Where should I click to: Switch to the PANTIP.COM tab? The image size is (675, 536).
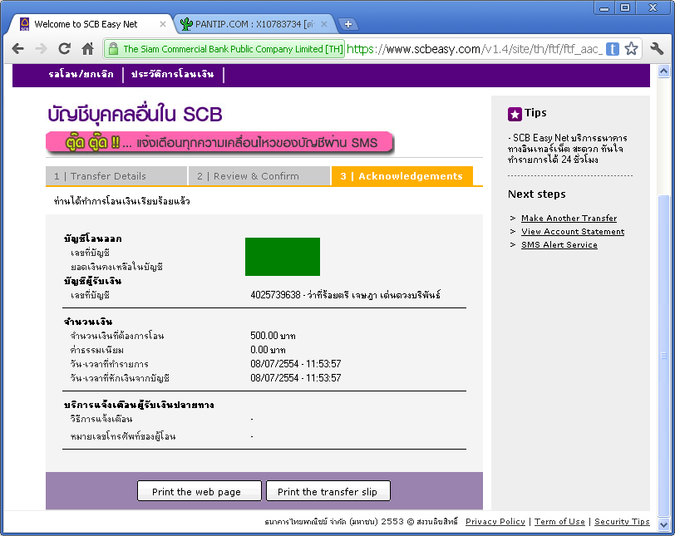click(x=254, y=24)
